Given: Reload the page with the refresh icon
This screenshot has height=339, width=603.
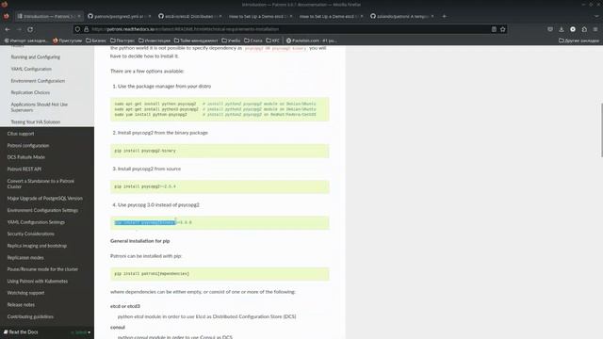Looking at the screenshot, I should [x=30, y=29].
